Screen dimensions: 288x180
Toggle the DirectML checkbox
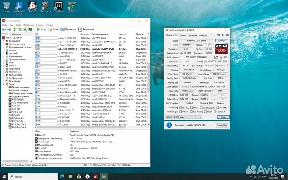218,108
